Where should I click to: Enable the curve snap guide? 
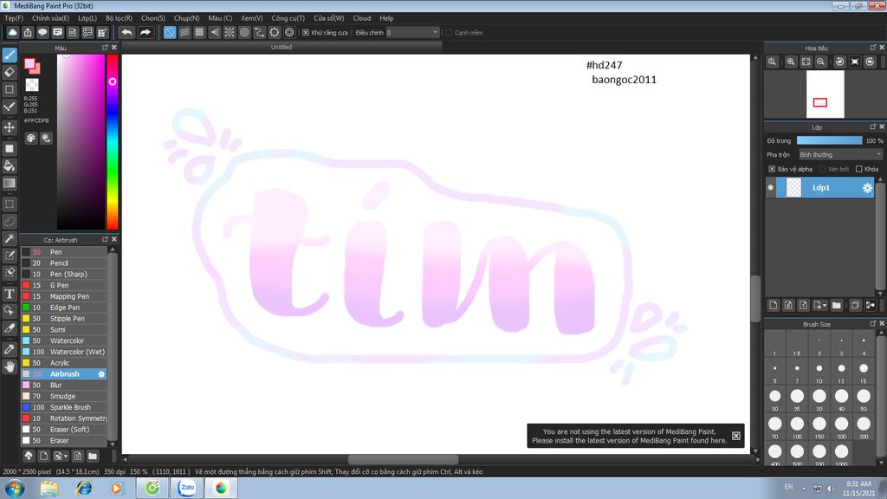259,32
